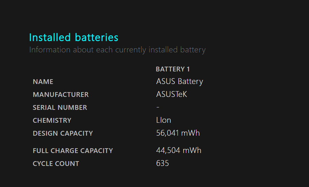The width and height of the screenshot is (309, 187).
Task: Click the CHEMISTRY row label
Action: [x=52, y=121]
